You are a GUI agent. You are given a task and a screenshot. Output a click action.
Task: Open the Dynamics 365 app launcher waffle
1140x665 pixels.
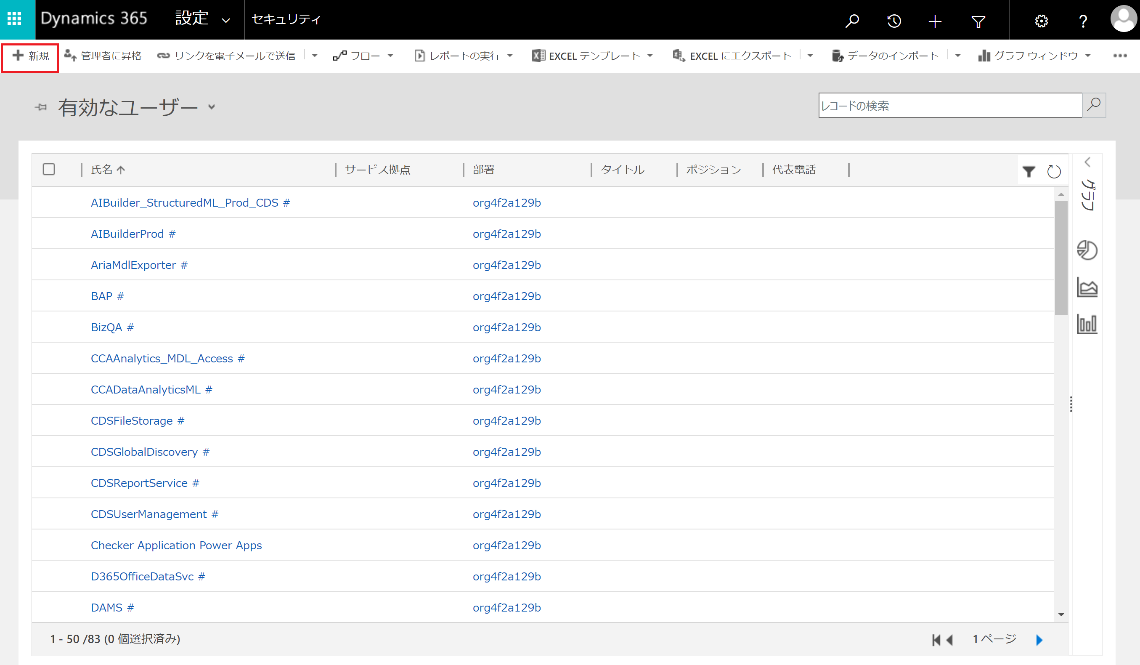click(14, 19)
